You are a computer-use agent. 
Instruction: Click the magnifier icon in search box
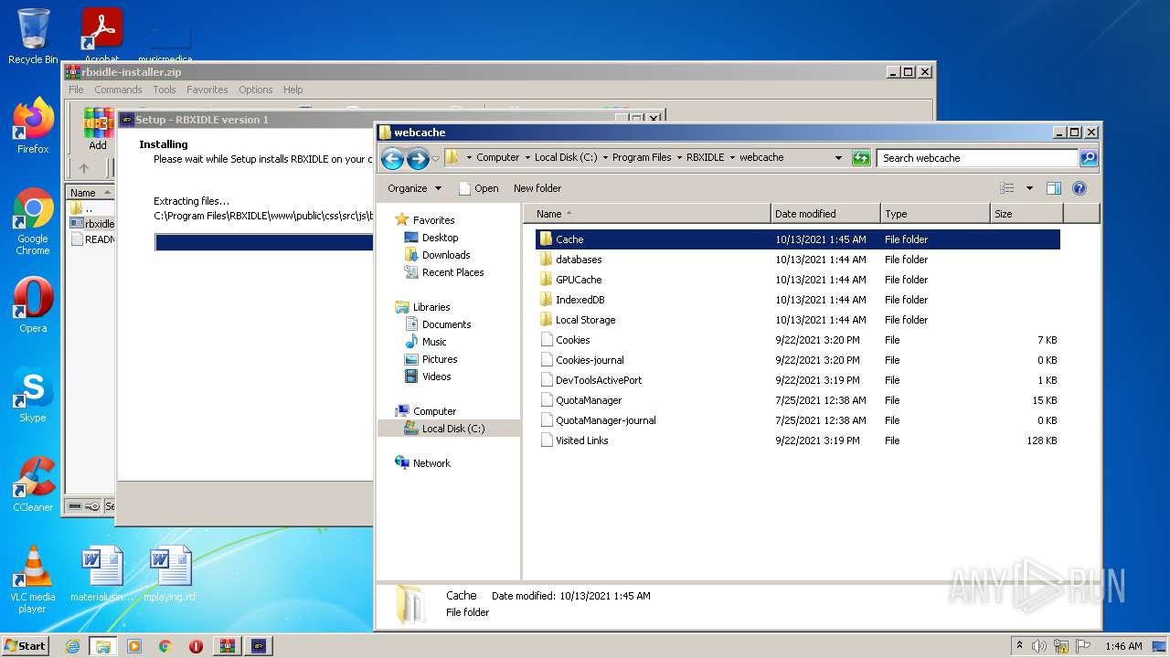(1088, 158)
